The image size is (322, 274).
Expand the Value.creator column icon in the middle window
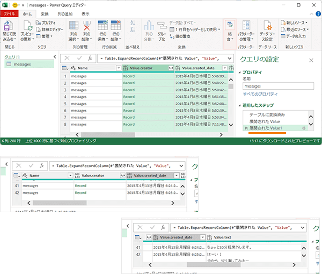tap(122, 175)
